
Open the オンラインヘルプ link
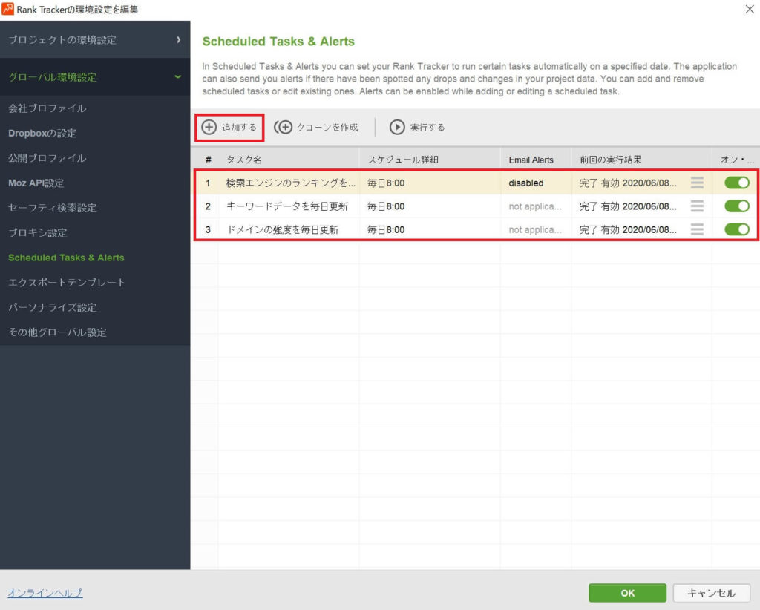click(x=45, y=593)
